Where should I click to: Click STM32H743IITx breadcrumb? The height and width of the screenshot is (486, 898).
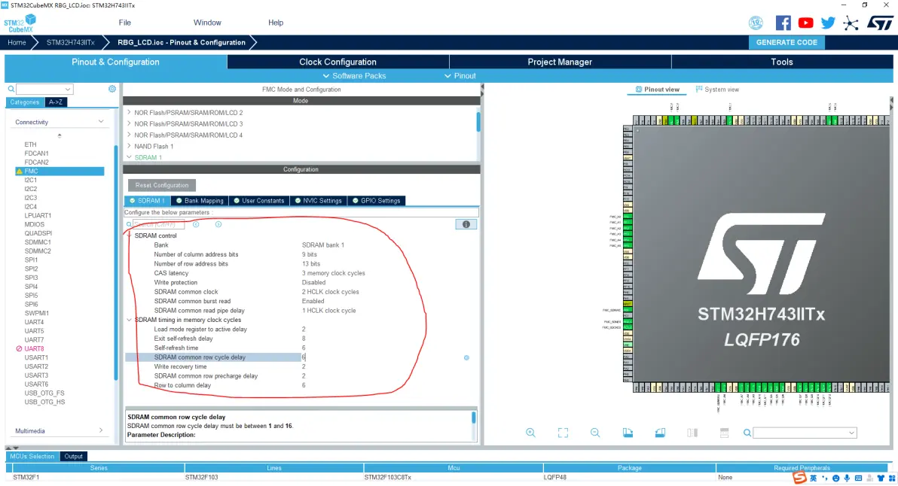coord(71,42)
